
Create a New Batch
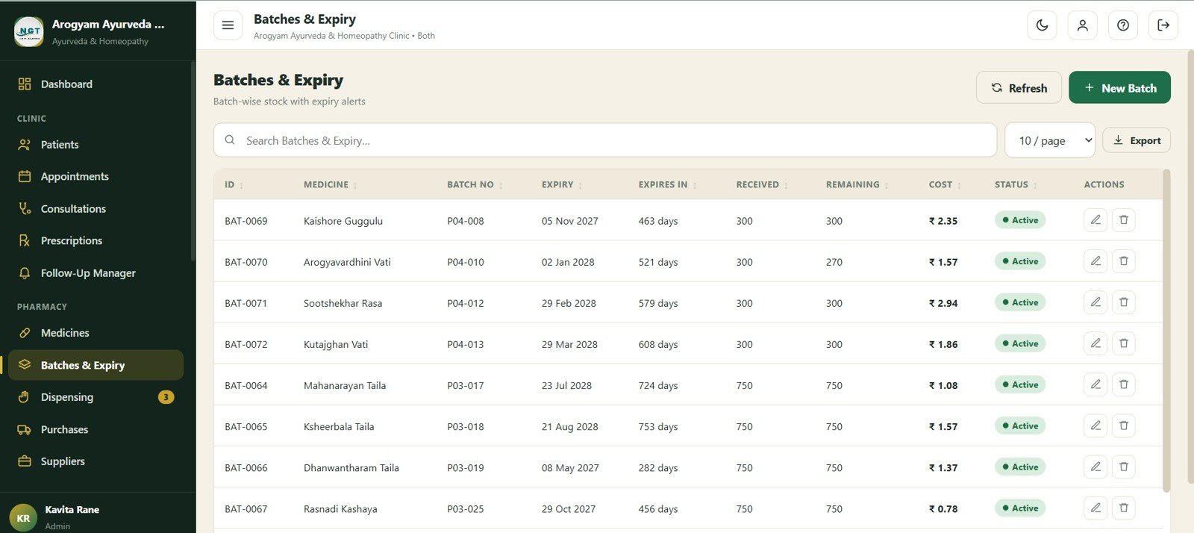[1119, 87]
